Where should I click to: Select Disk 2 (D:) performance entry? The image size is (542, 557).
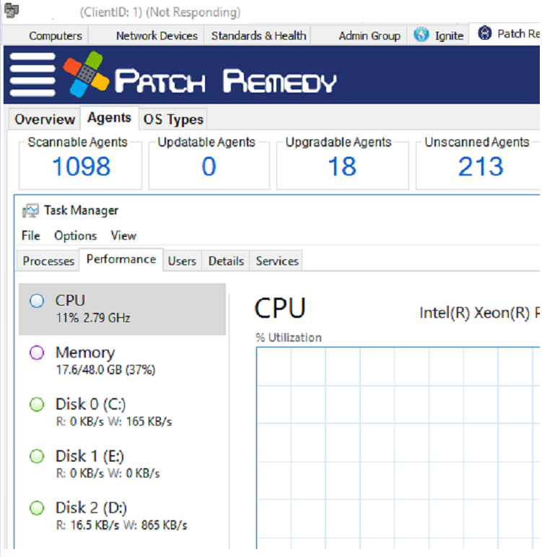tap(122, 516)
